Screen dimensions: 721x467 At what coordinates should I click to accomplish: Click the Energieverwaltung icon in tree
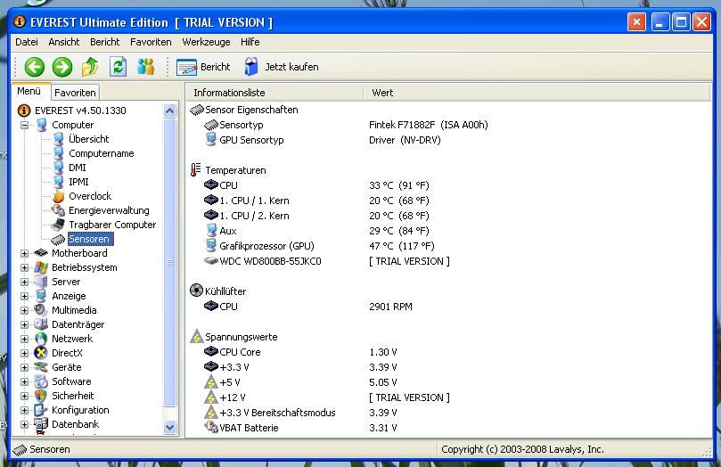click(x=59, y=210)
